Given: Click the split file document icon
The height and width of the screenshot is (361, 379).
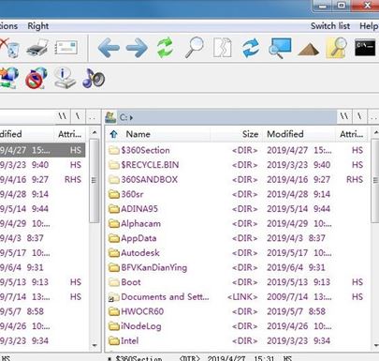Looking at the screenshot, I should pyautogui.click(x=223, y=48).
